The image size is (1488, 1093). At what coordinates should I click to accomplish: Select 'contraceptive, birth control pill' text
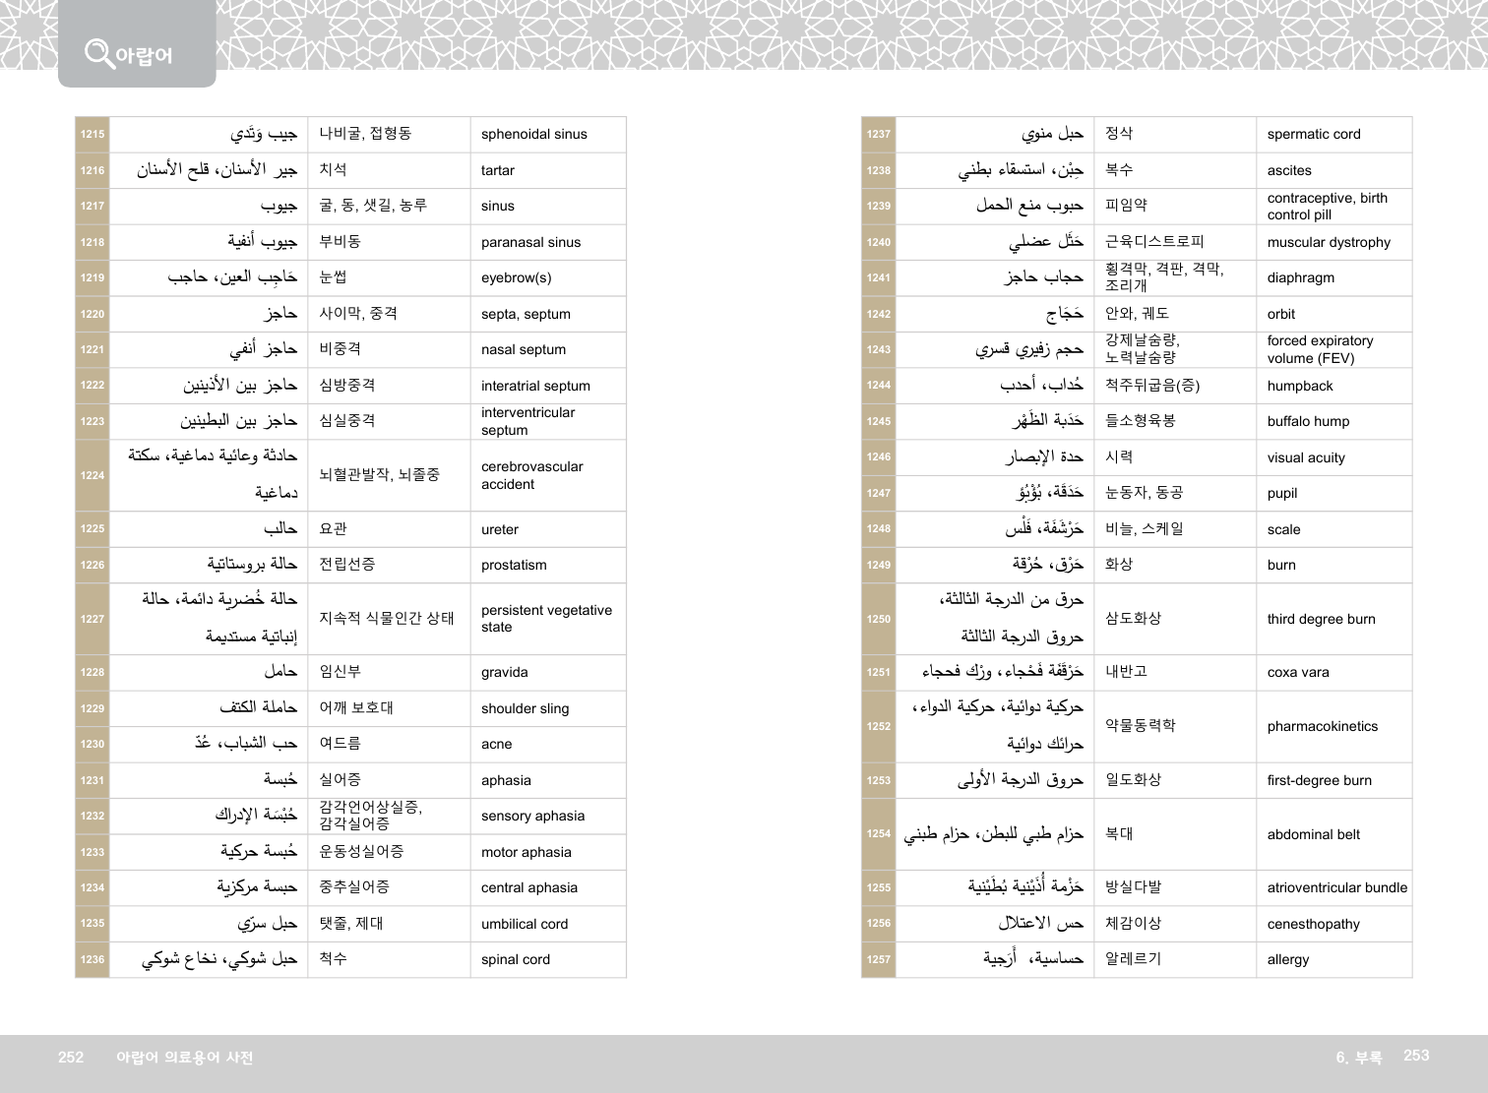pyautogui.click(x=1327, y=206)
